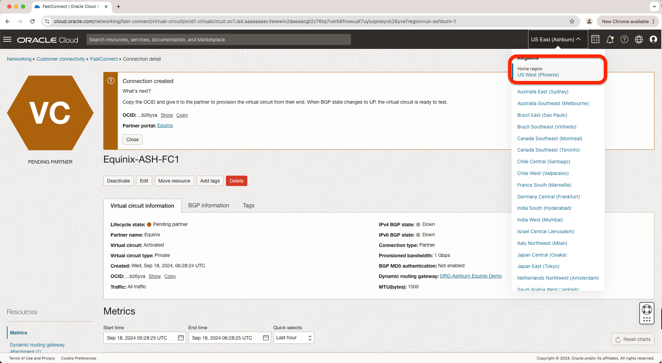Go back to the previous page

click(x=8, y=21)
